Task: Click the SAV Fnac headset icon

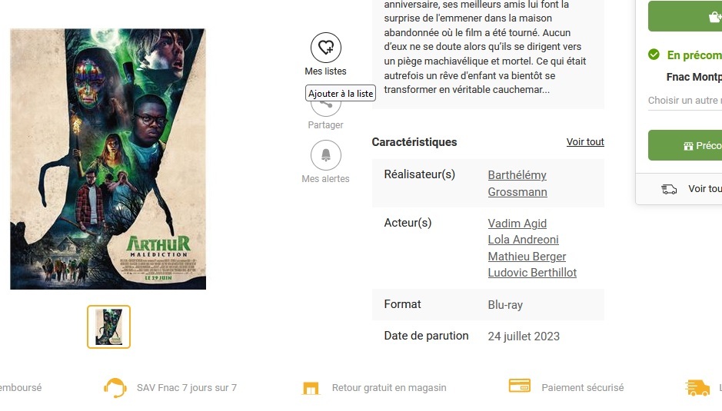Action: point(115,388)
